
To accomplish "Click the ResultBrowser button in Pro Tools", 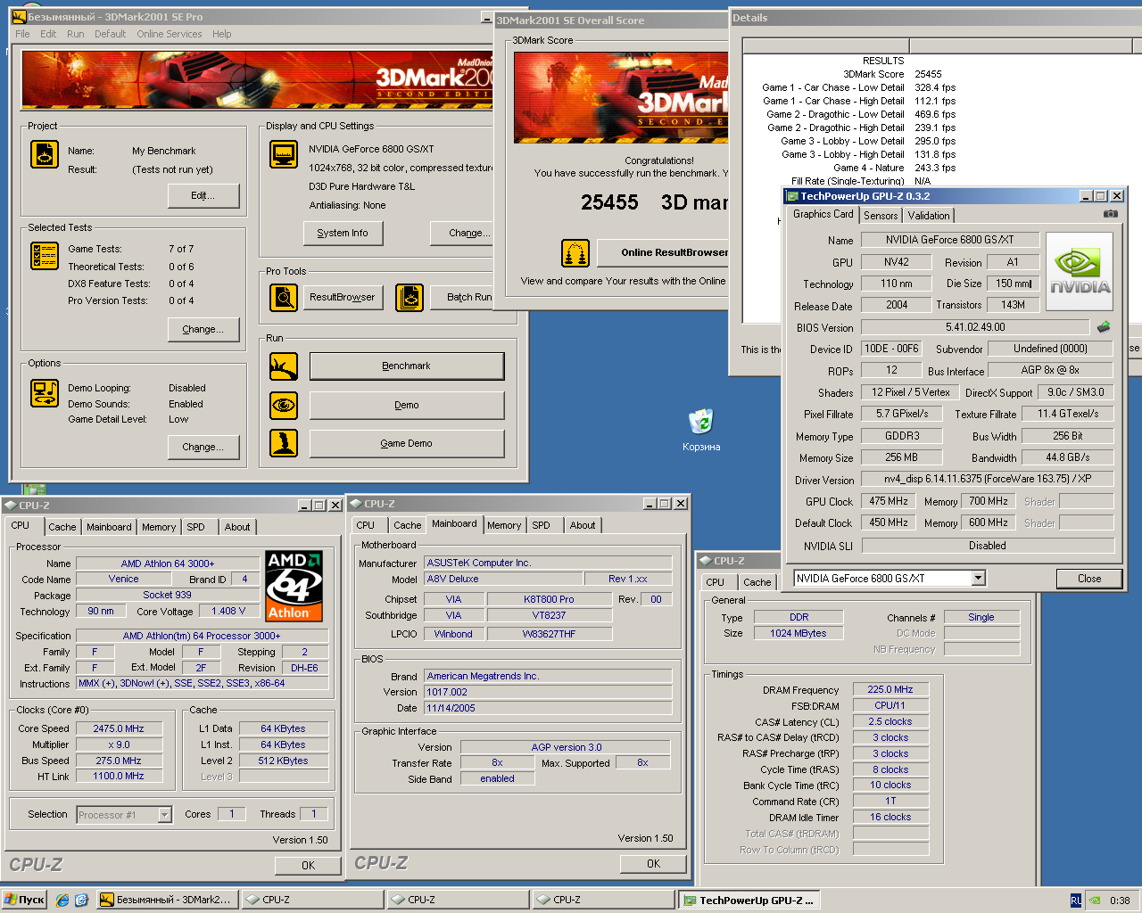I will (343, 298).
